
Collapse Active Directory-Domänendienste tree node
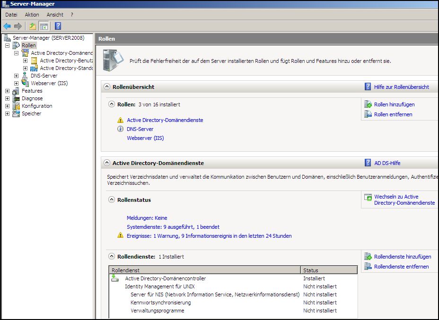click(16, 53)
